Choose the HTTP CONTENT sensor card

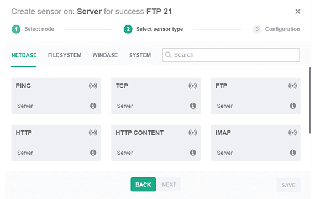pos(156,143)
